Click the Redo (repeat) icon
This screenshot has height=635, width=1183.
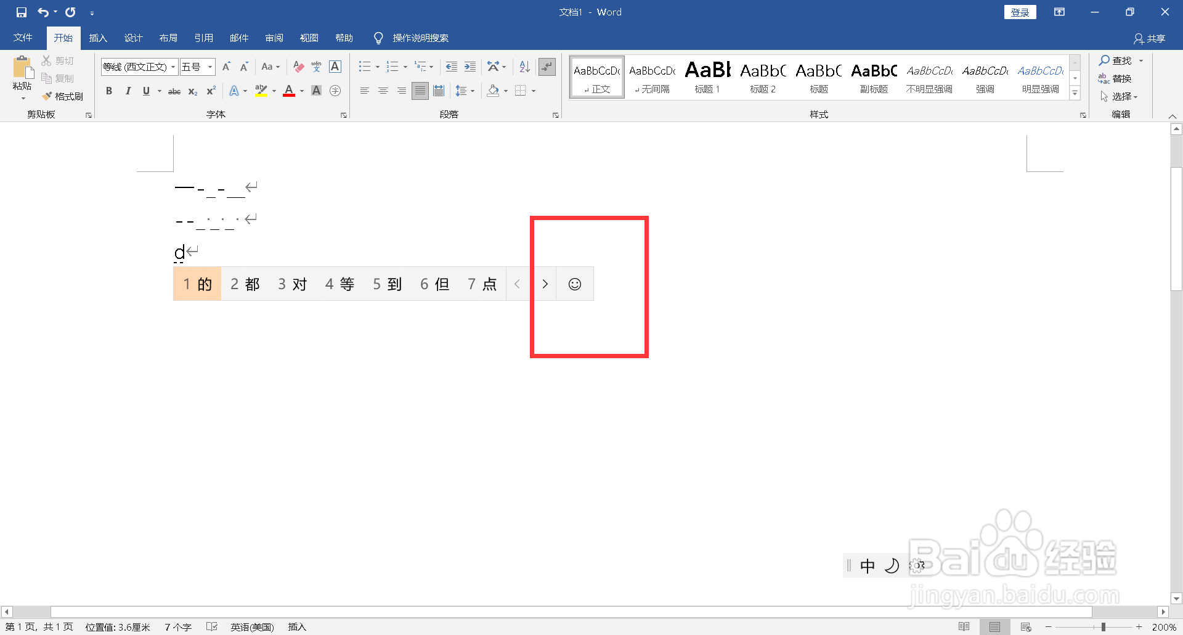point(71,12)
